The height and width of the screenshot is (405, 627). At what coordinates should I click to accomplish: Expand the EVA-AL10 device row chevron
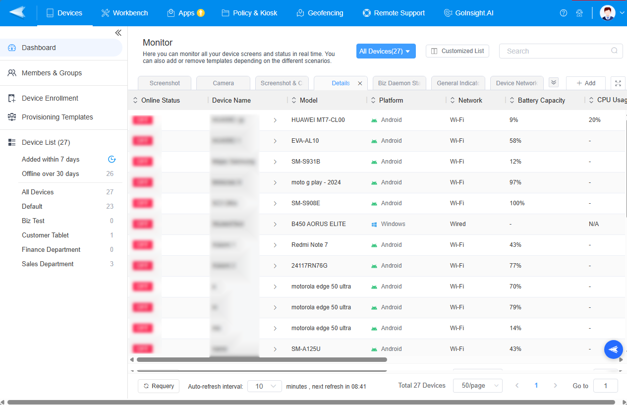point(275,141)
